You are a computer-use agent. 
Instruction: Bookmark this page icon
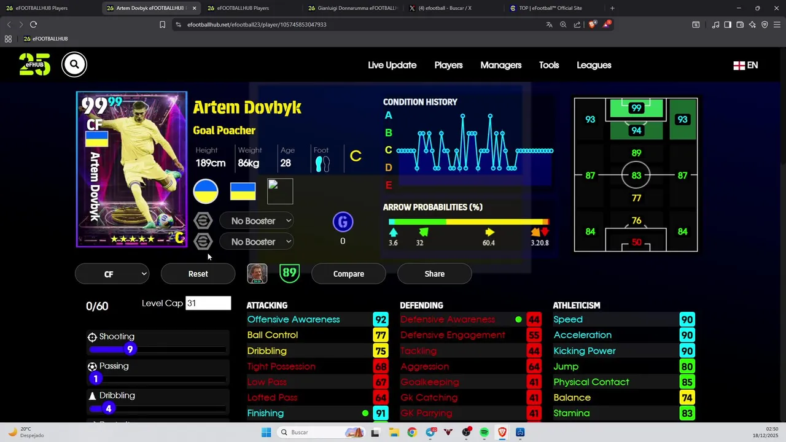[162, 25]
